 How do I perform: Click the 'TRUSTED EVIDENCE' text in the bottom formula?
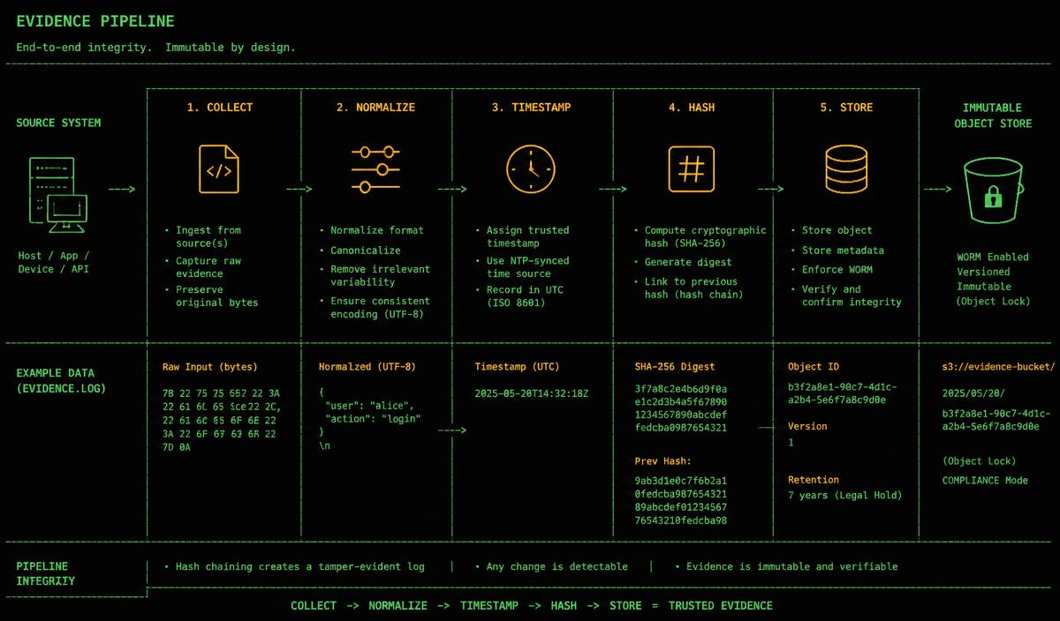720,605
